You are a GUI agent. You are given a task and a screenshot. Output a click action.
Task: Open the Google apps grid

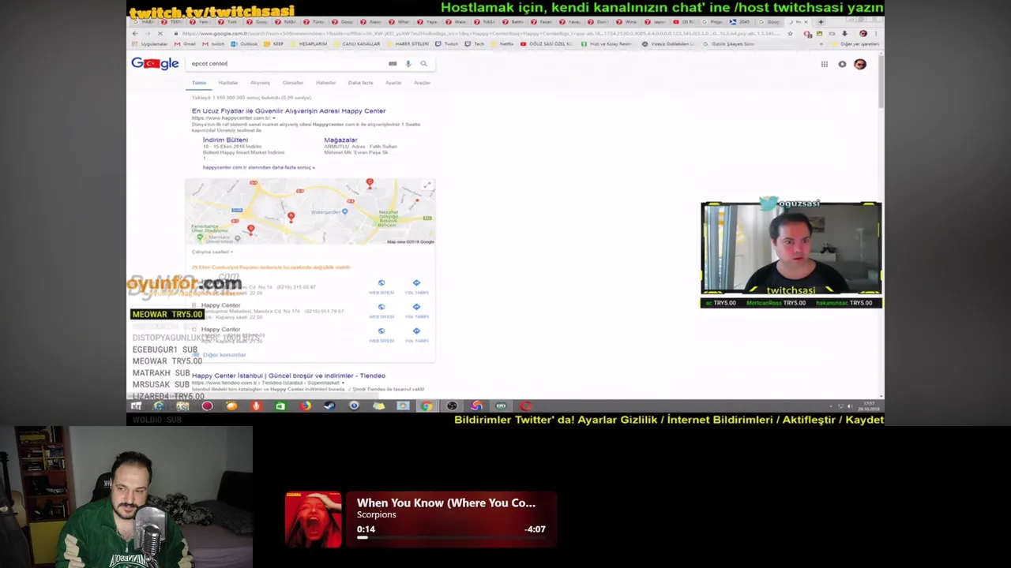click(824, 64)
